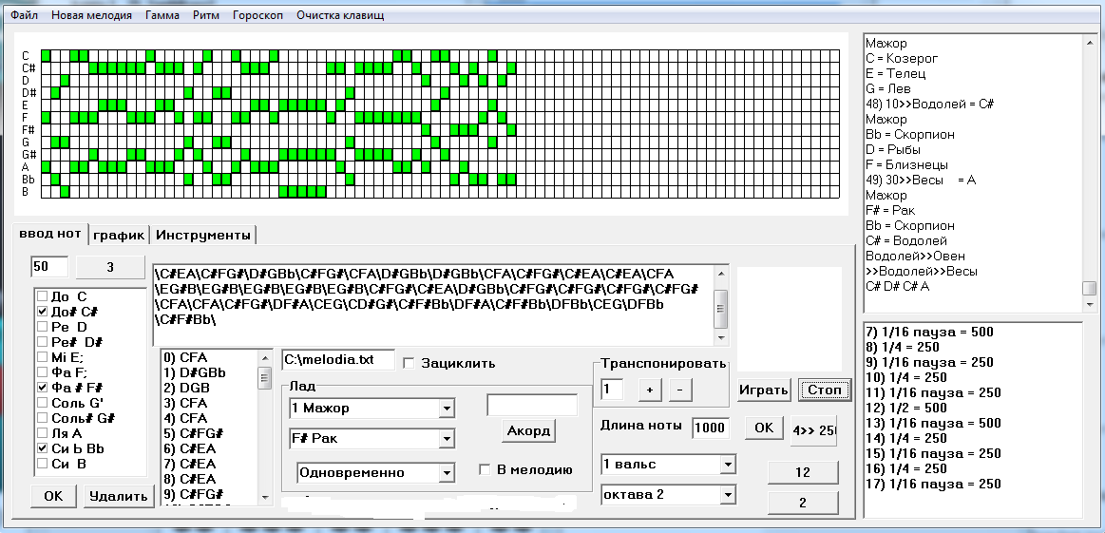This screenshot has width=1105, height=533.
Task: Open the Гороскоп menu
Action: pos(257,15)
